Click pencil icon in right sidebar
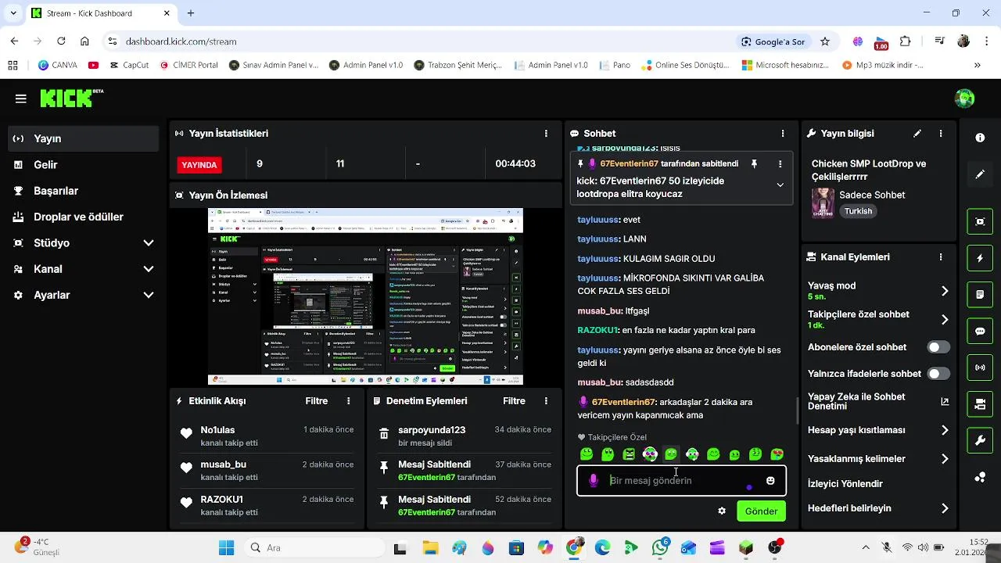This screenshot has width=1001, height=563. [980, 174]
